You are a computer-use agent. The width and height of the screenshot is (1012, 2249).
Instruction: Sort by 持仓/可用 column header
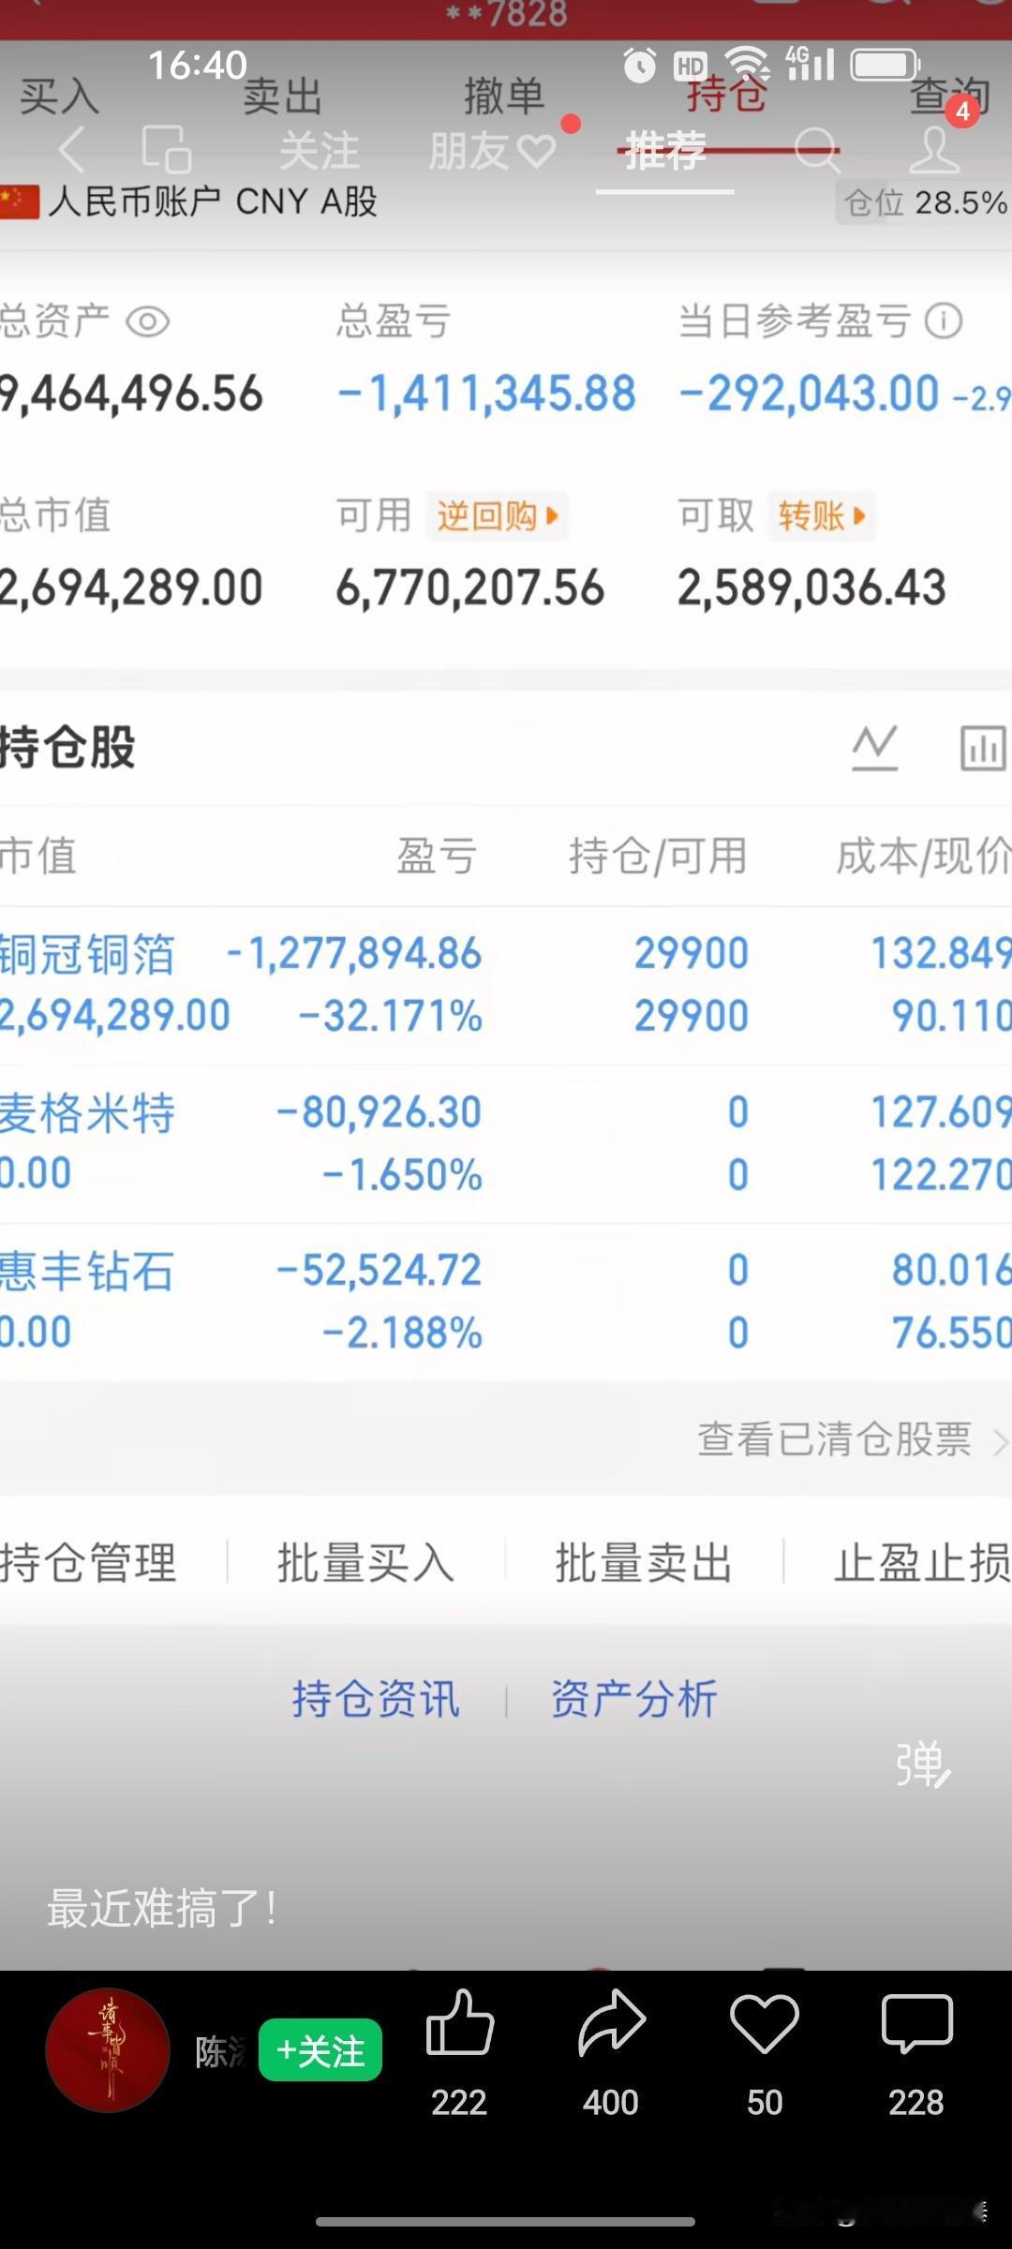pos(658,856)
